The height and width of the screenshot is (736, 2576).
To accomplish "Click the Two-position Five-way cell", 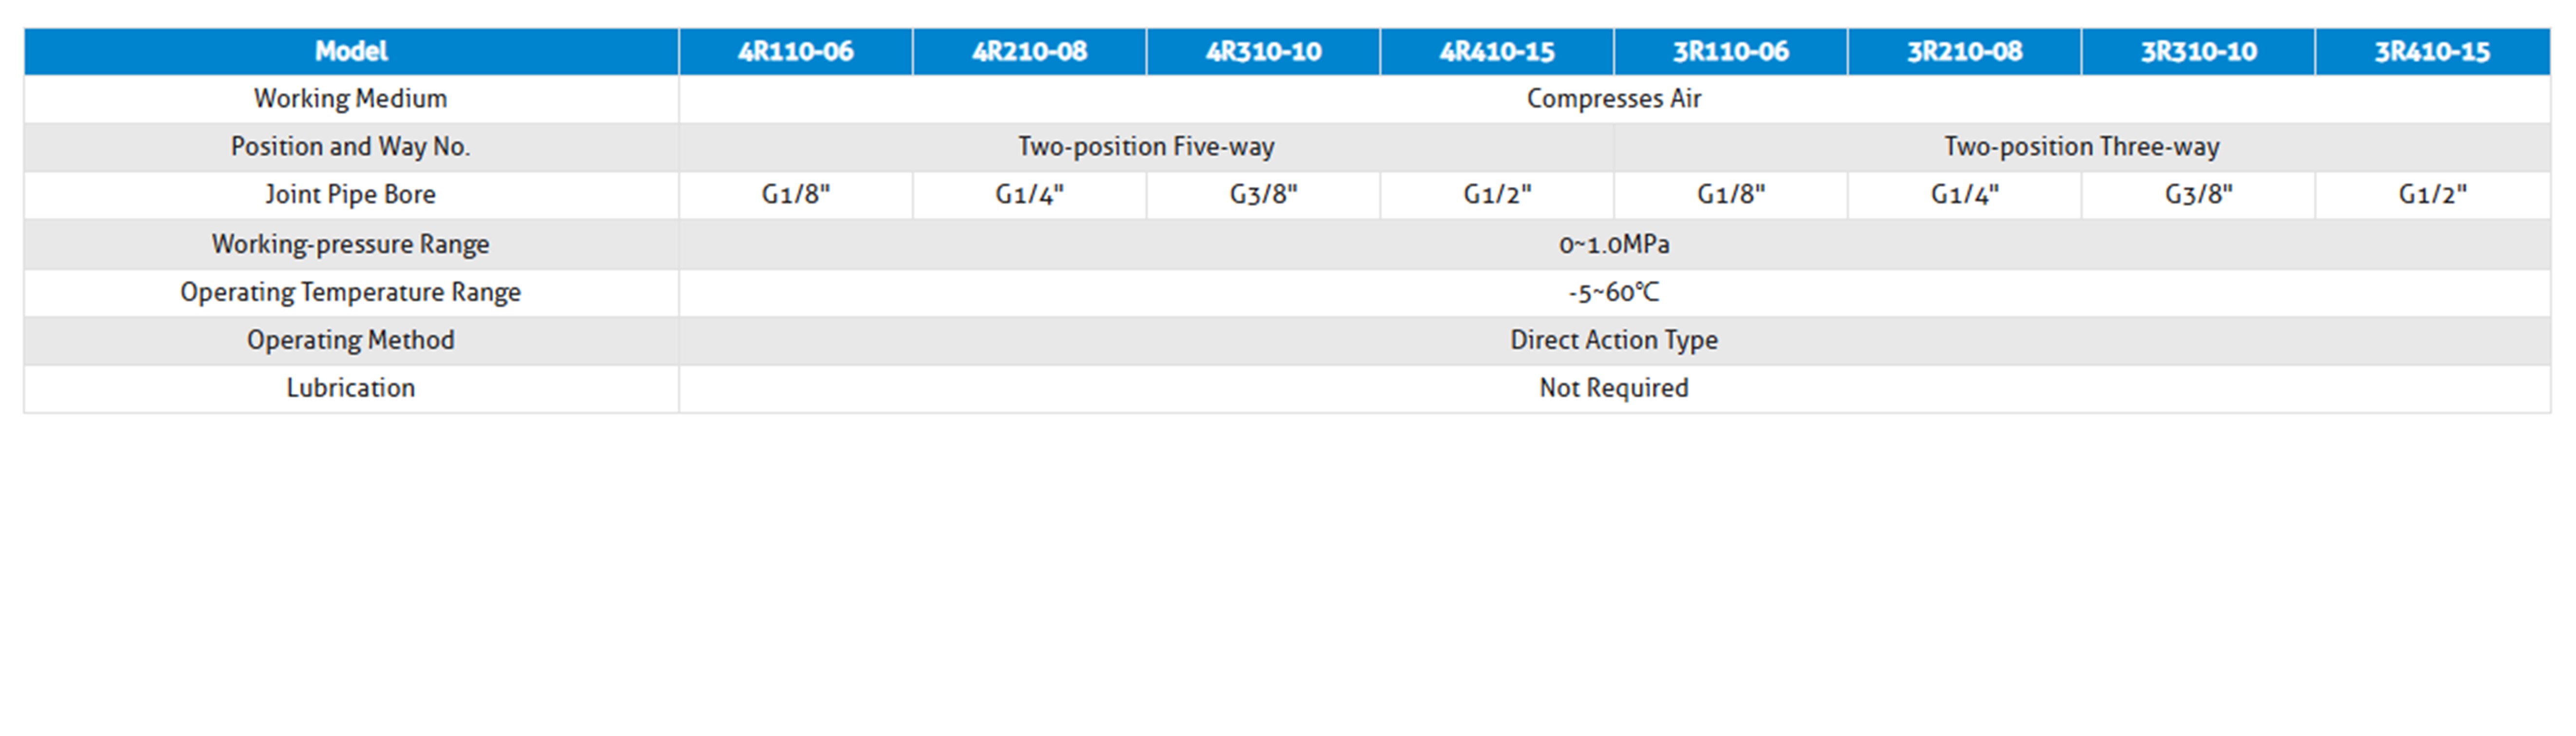I will click(x=1146, y=147).
